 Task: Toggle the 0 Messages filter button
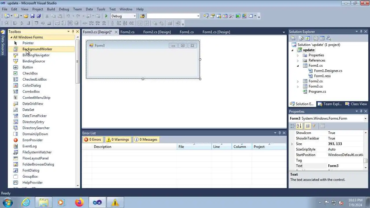(x=146, y=140)
